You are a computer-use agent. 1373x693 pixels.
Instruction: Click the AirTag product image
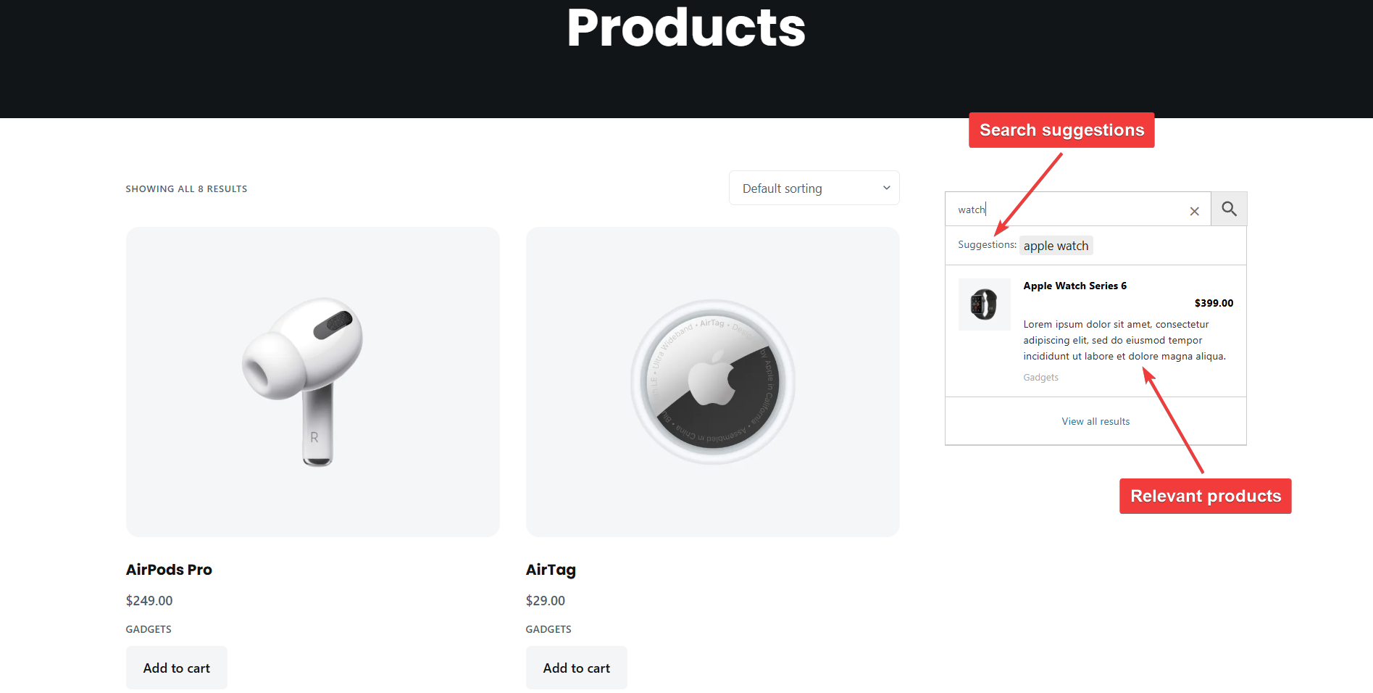[713, 382]
